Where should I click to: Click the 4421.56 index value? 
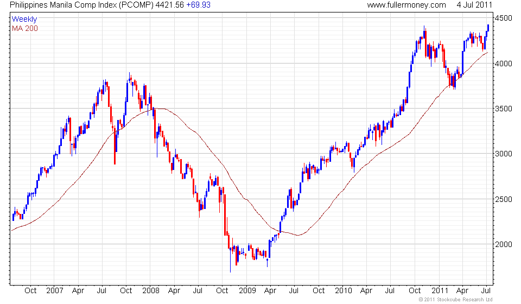[x=170, y=5]
